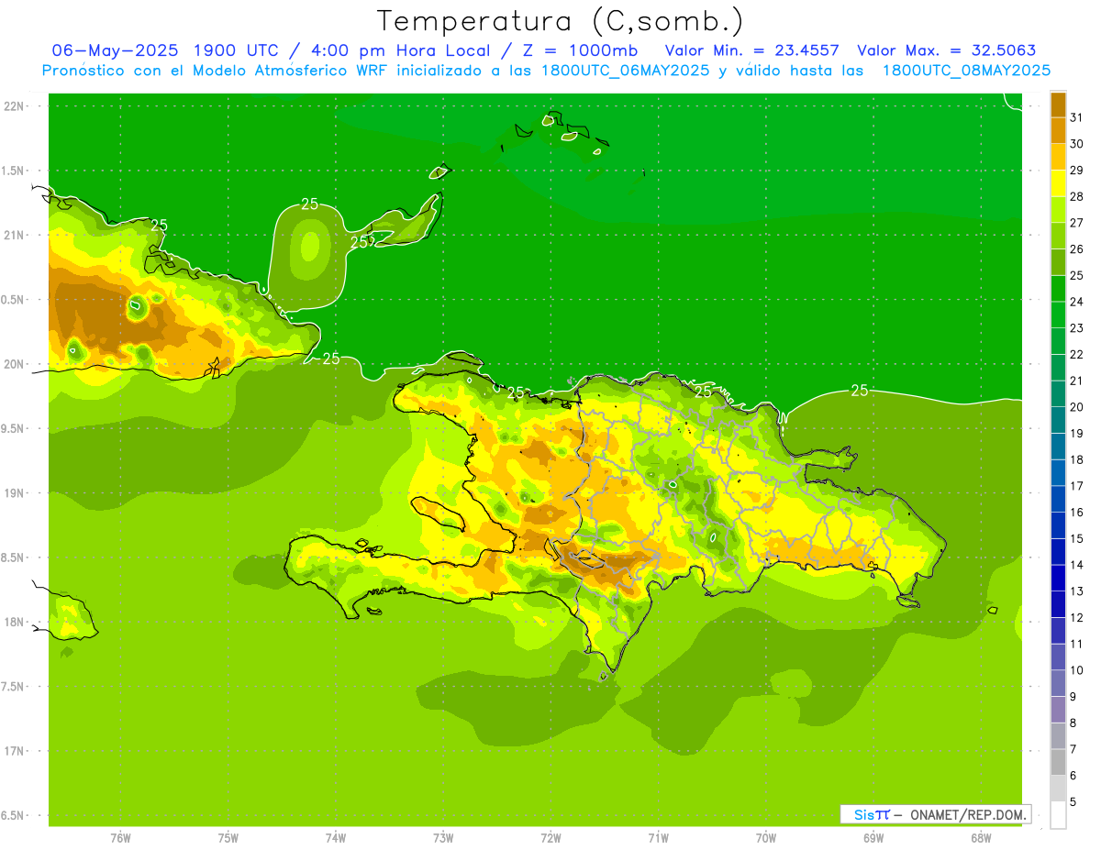Click the color scale value '10'

tap(1077, 670)
